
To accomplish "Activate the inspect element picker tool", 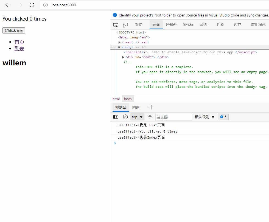I will pyautogui.click(x=116, y=25).
